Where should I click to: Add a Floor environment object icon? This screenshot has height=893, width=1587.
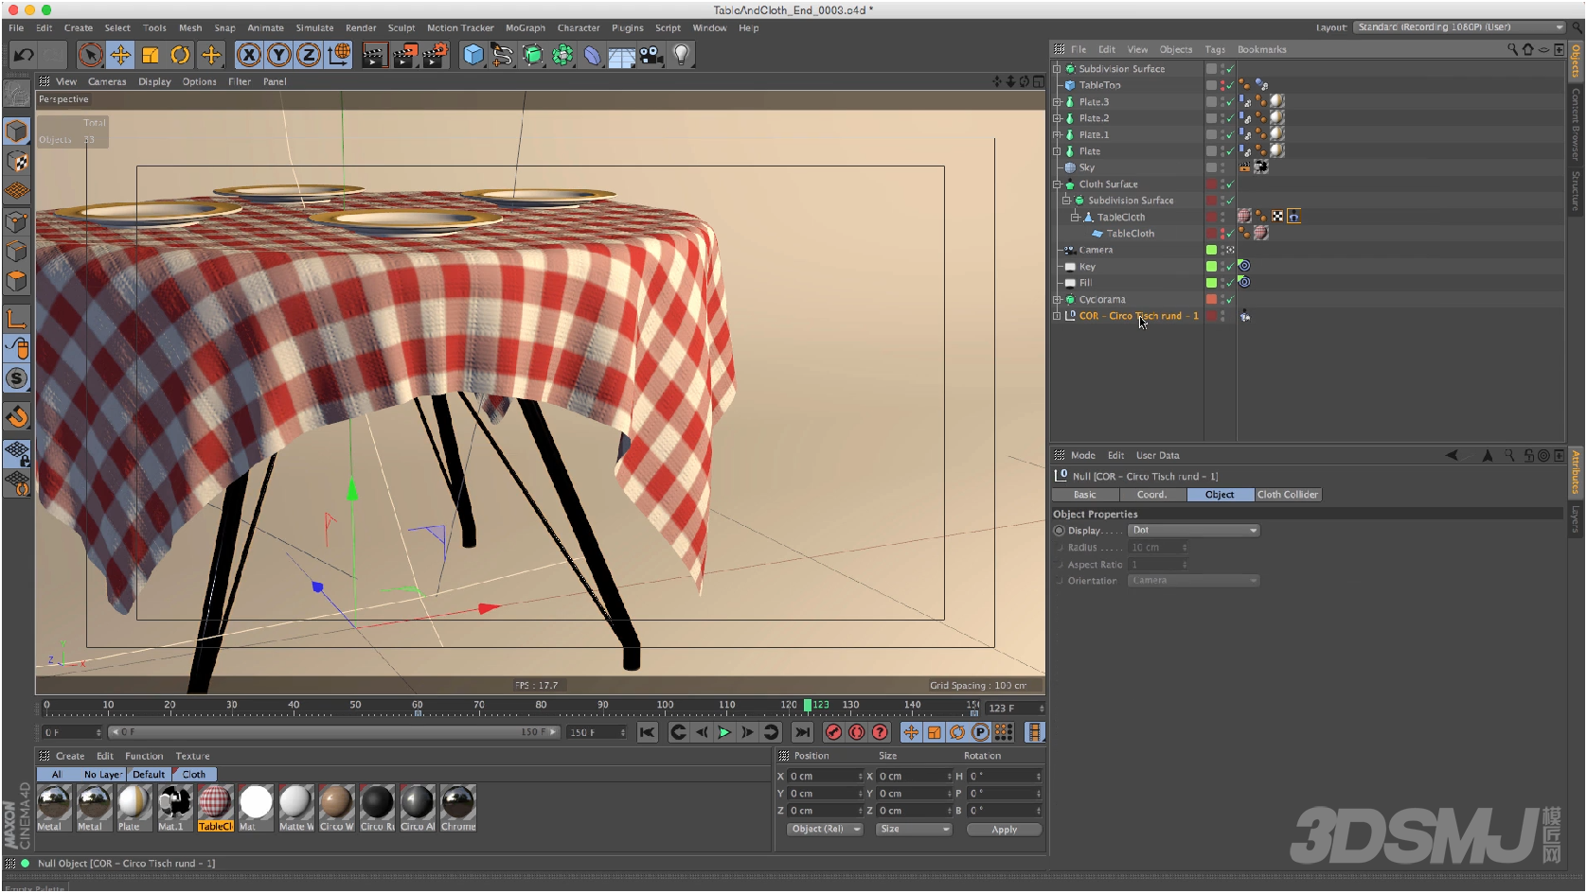point(622,55)
